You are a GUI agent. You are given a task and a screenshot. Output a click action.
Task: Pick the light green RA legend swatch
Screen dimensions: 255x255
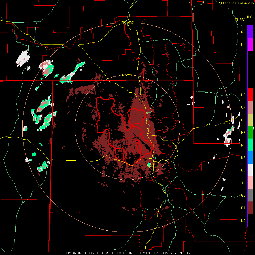250,145
